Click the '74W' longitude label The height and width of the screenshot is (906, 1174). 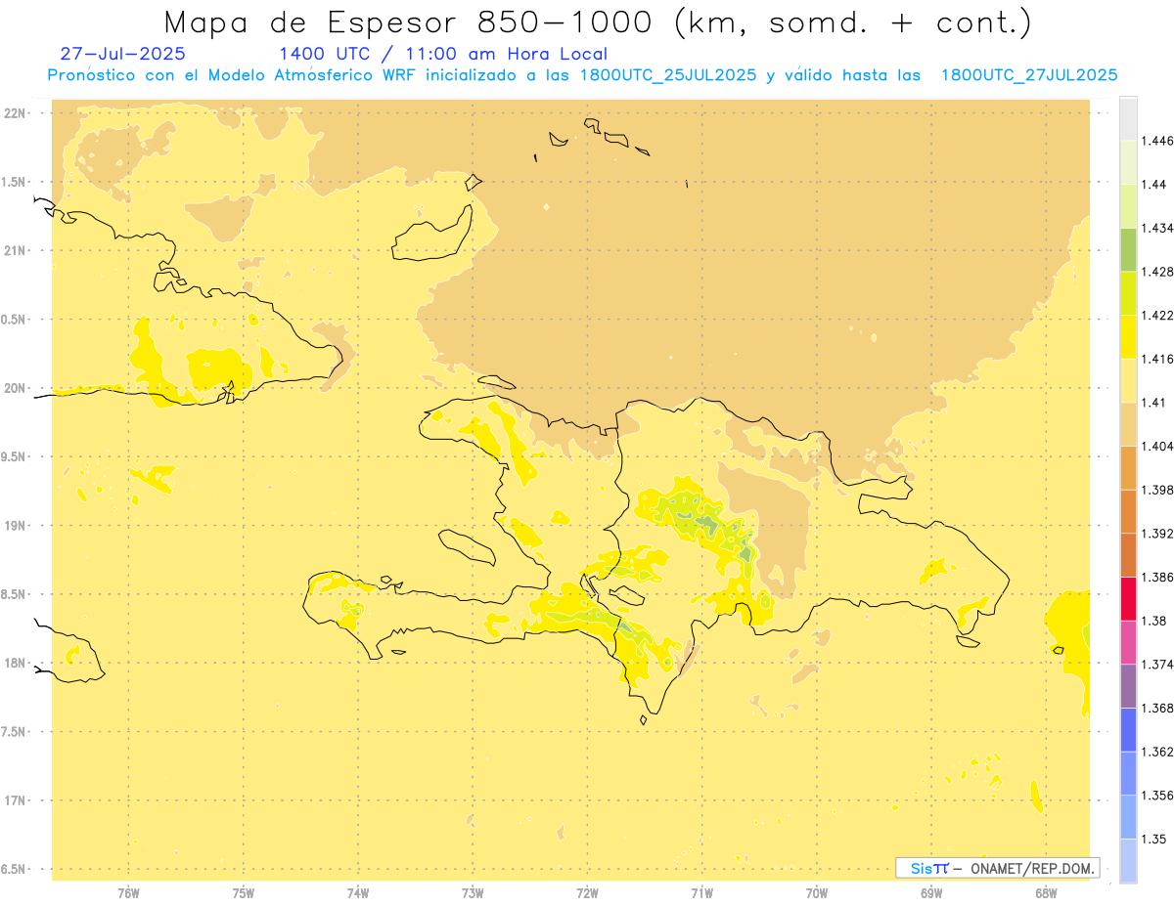(358, 892)
